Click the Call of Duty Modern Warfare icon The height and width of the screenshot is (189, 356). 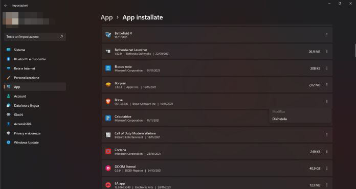point(108,135)
